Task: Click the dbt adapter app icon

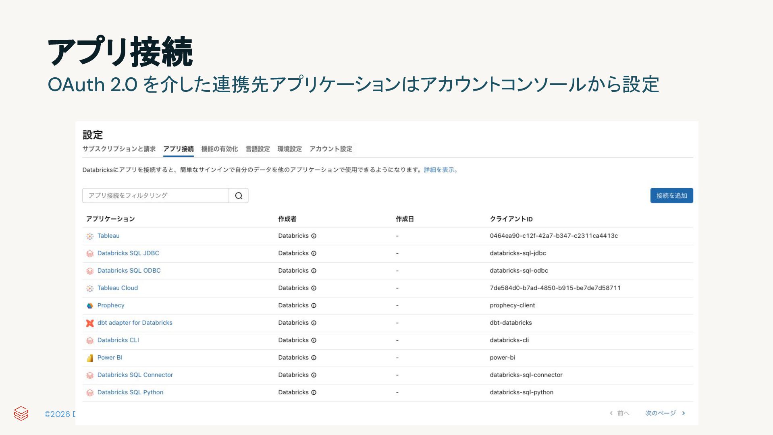Action: pos(90,323)
